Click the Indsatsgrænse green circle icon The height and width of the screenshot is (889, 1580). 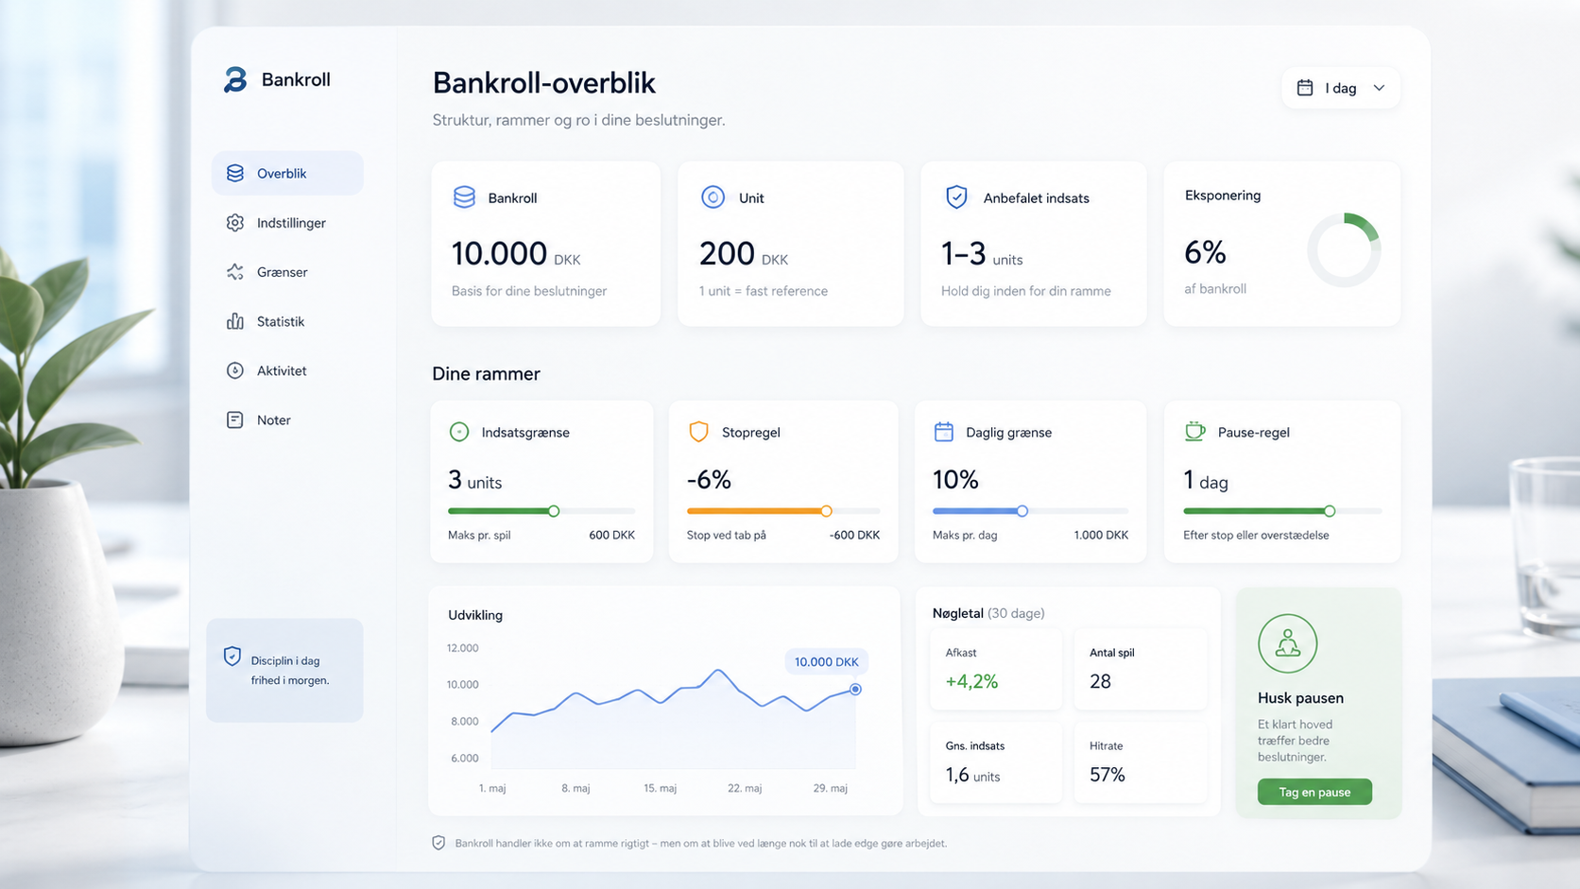[459, 432]
